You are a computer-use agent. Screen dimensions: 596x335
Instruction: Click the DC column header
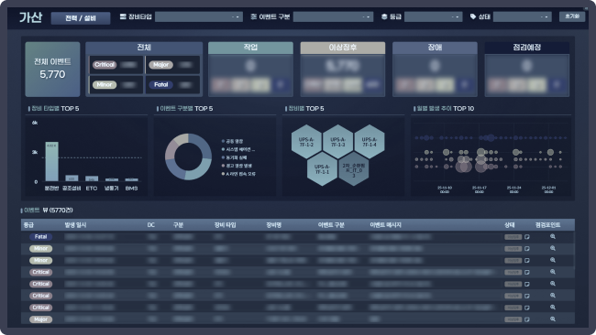pos(151,225)
